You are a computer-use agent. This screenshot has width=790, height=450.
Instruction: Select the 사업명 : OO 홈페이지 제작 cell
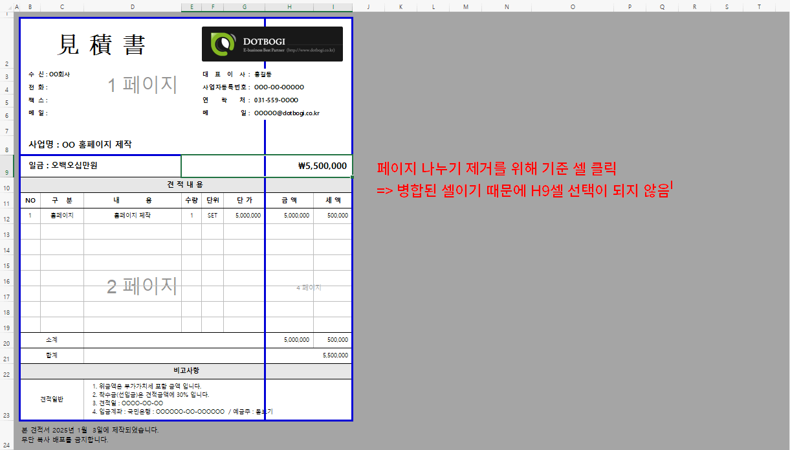click(80, 144)
